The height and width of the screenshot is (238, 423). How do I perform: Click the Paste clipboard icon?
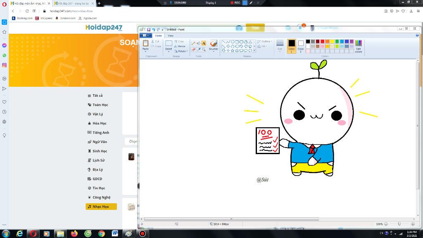point(145,43)
